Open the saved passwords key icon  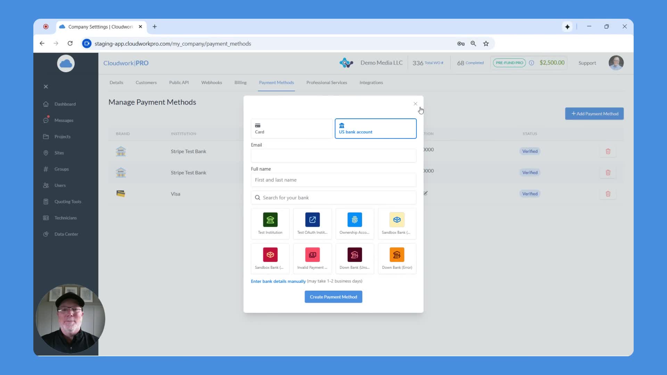tap(461, 43)
